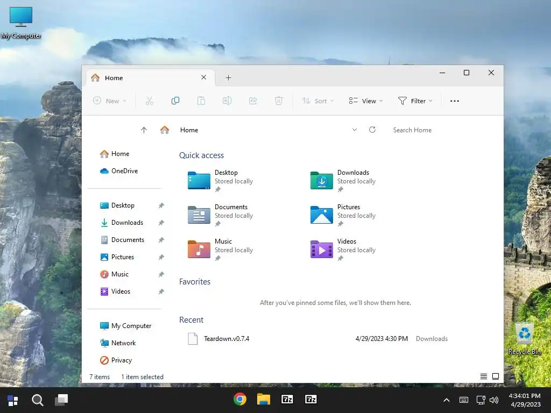Viewport: 551px width, 413px height.
Task: Unpin Music in sidebar via pin icon
Action: tap(161, 274)
